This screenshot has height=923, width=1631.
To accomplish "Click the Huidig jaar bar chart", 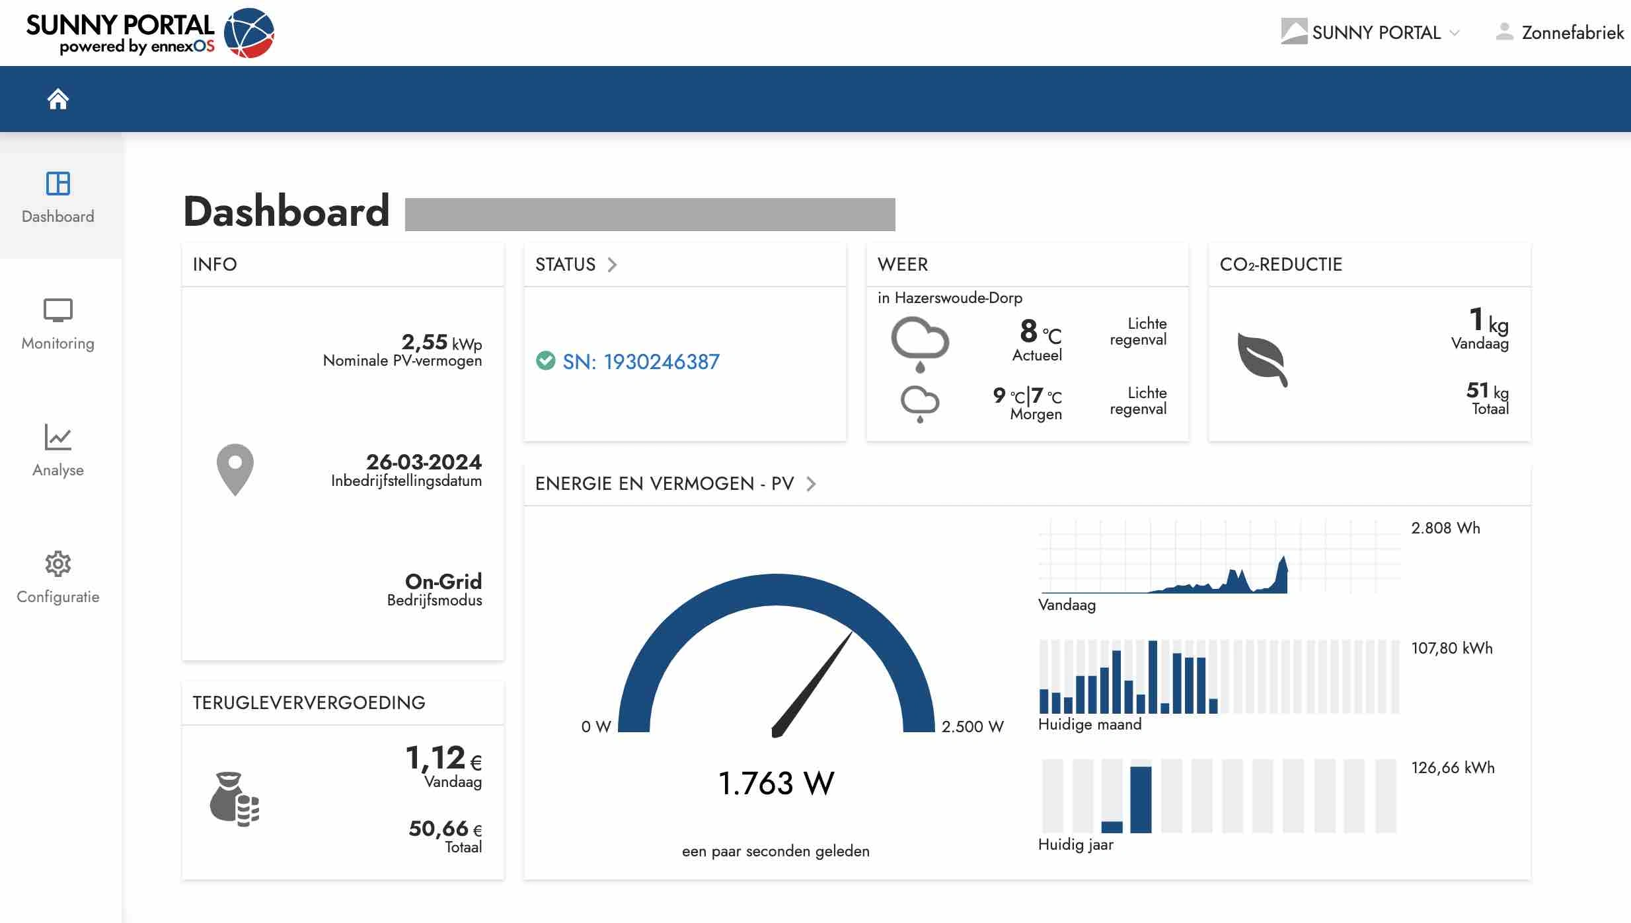I will [x=1219, y=796].
